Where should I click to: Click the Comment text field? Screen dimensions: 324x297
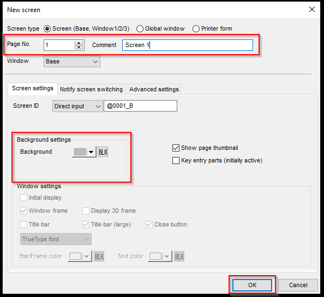point(188,45)
